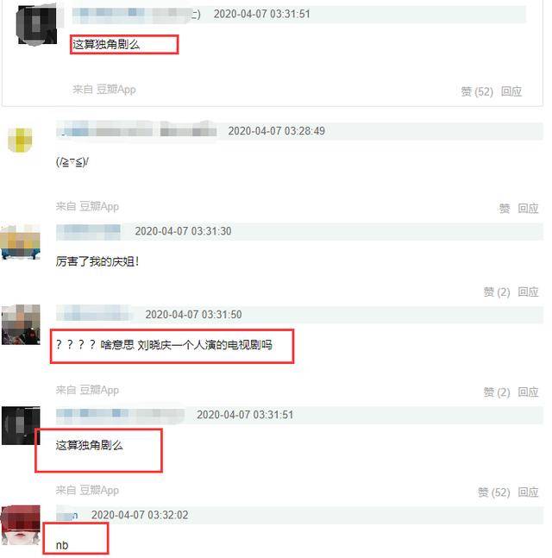Image resolution: width=552 pixels, height=558 pixels.
Task: Reply to the 03:28:49 emoticon comment
Action: [528, 208]
